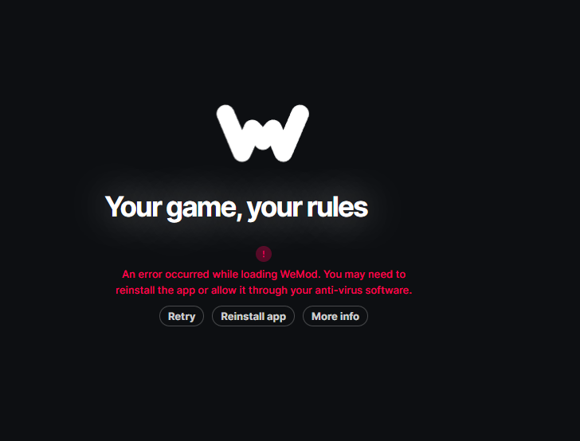The image size is (580, 441).
Task: Click the red exclamation error icon
Action: pyautogui.click(x=264, y=254)
